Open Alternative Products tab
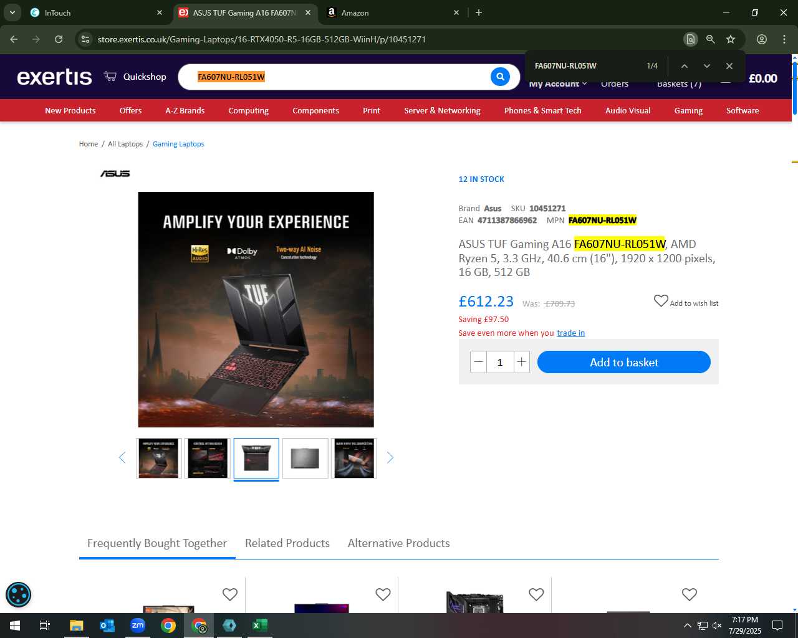The width and height of the screenshot is (798, 638). click(399, 543)
